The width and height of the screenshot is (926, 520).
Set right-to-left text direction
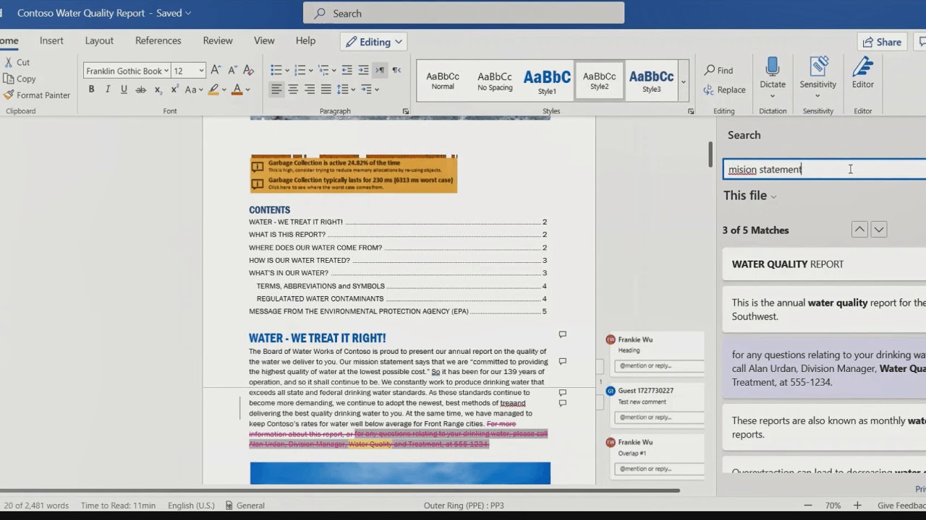pyautogui.click(x=396, y=70)
